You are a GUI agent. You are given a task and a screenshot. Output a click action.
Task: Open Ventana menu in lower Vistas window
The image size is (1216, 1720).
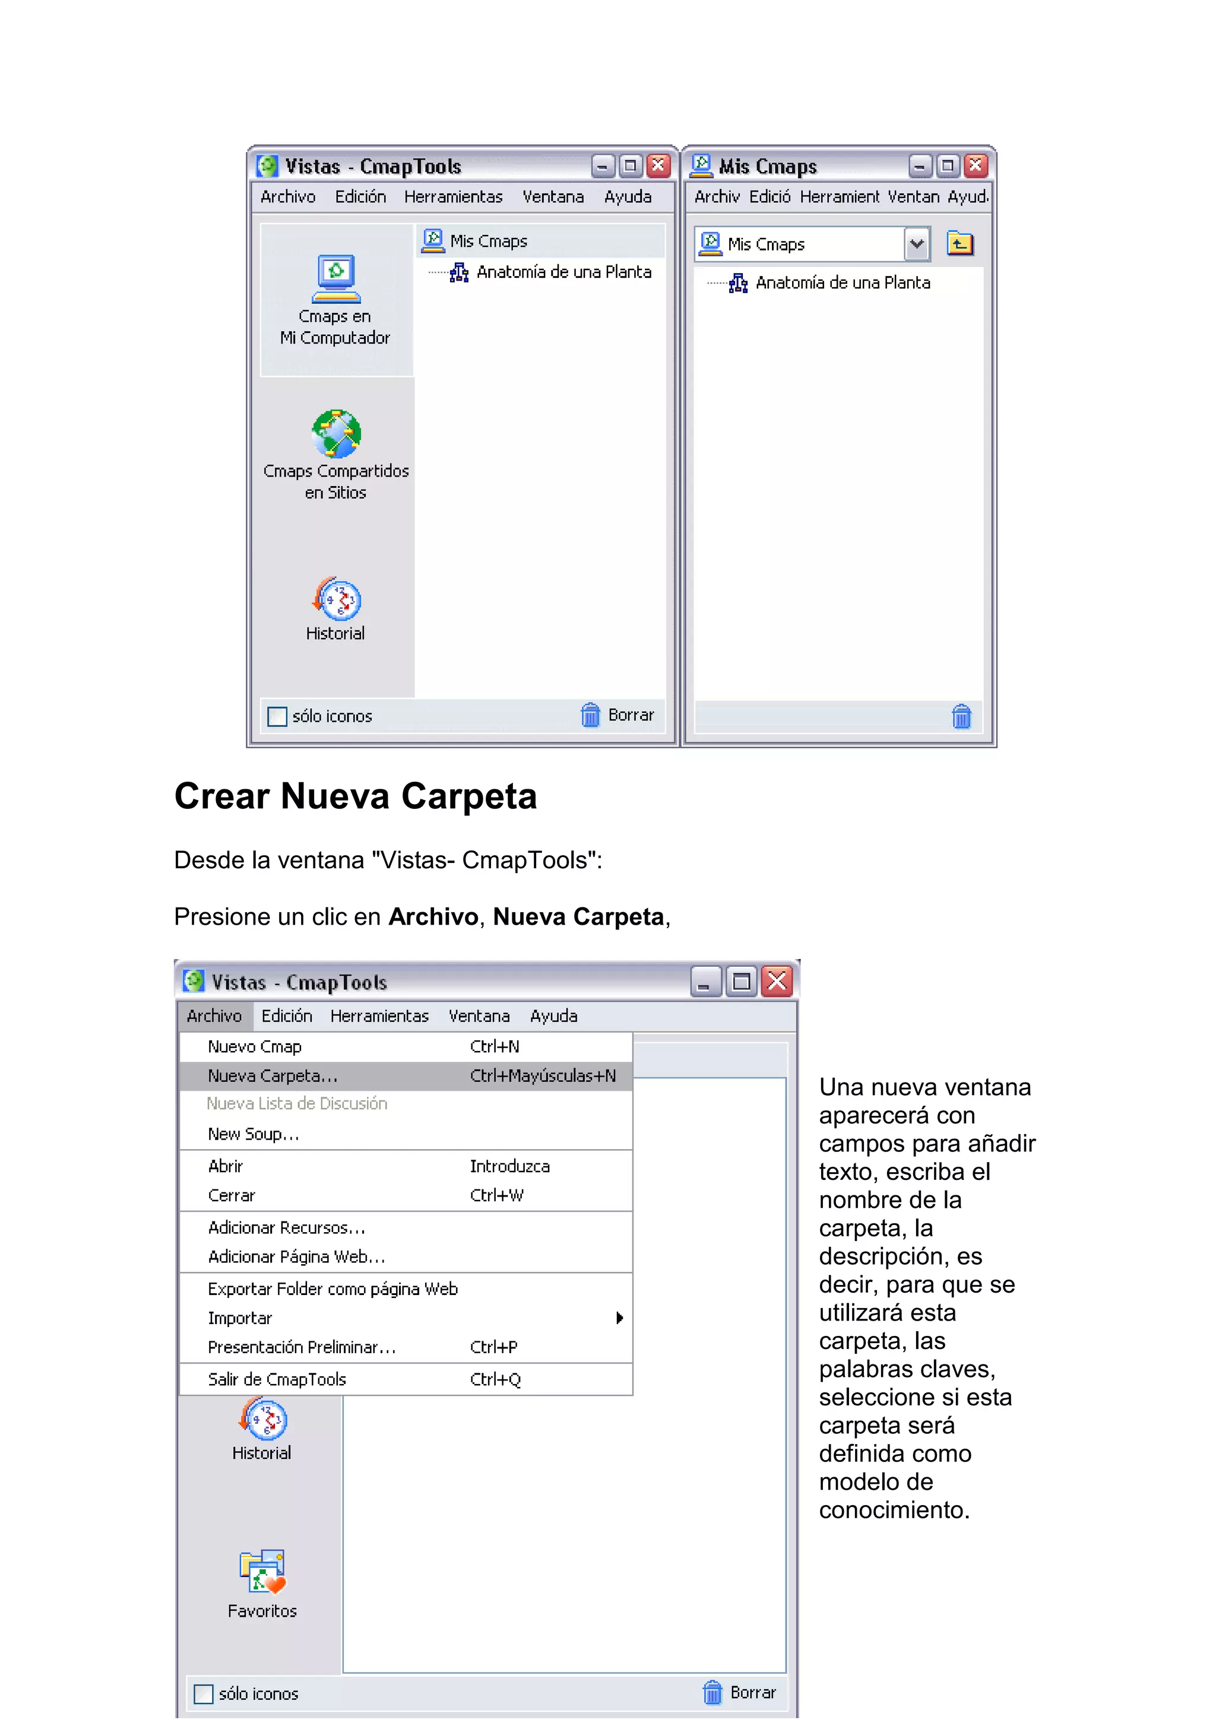point(480,1016)
